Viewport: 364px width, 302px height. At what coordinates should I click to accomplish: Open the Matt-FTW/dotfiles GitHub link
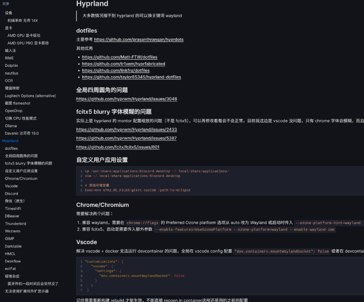pos(120,57)
